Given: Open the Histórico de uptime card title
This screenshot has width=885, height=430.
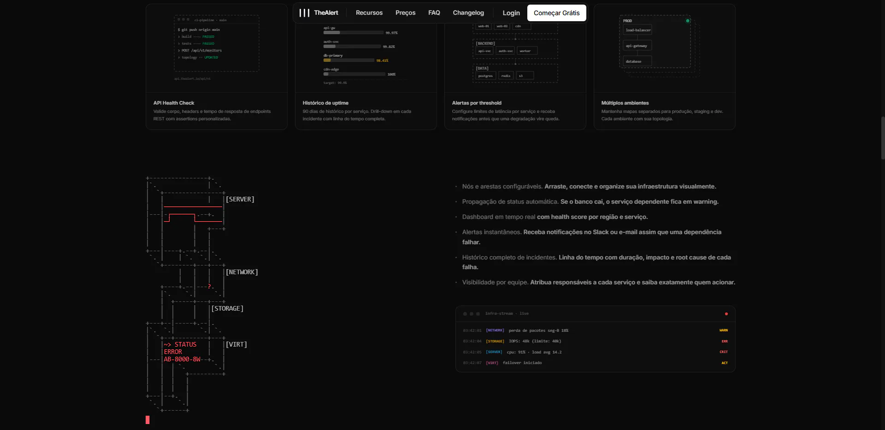Looking at the screenshot, I should 325,103.
